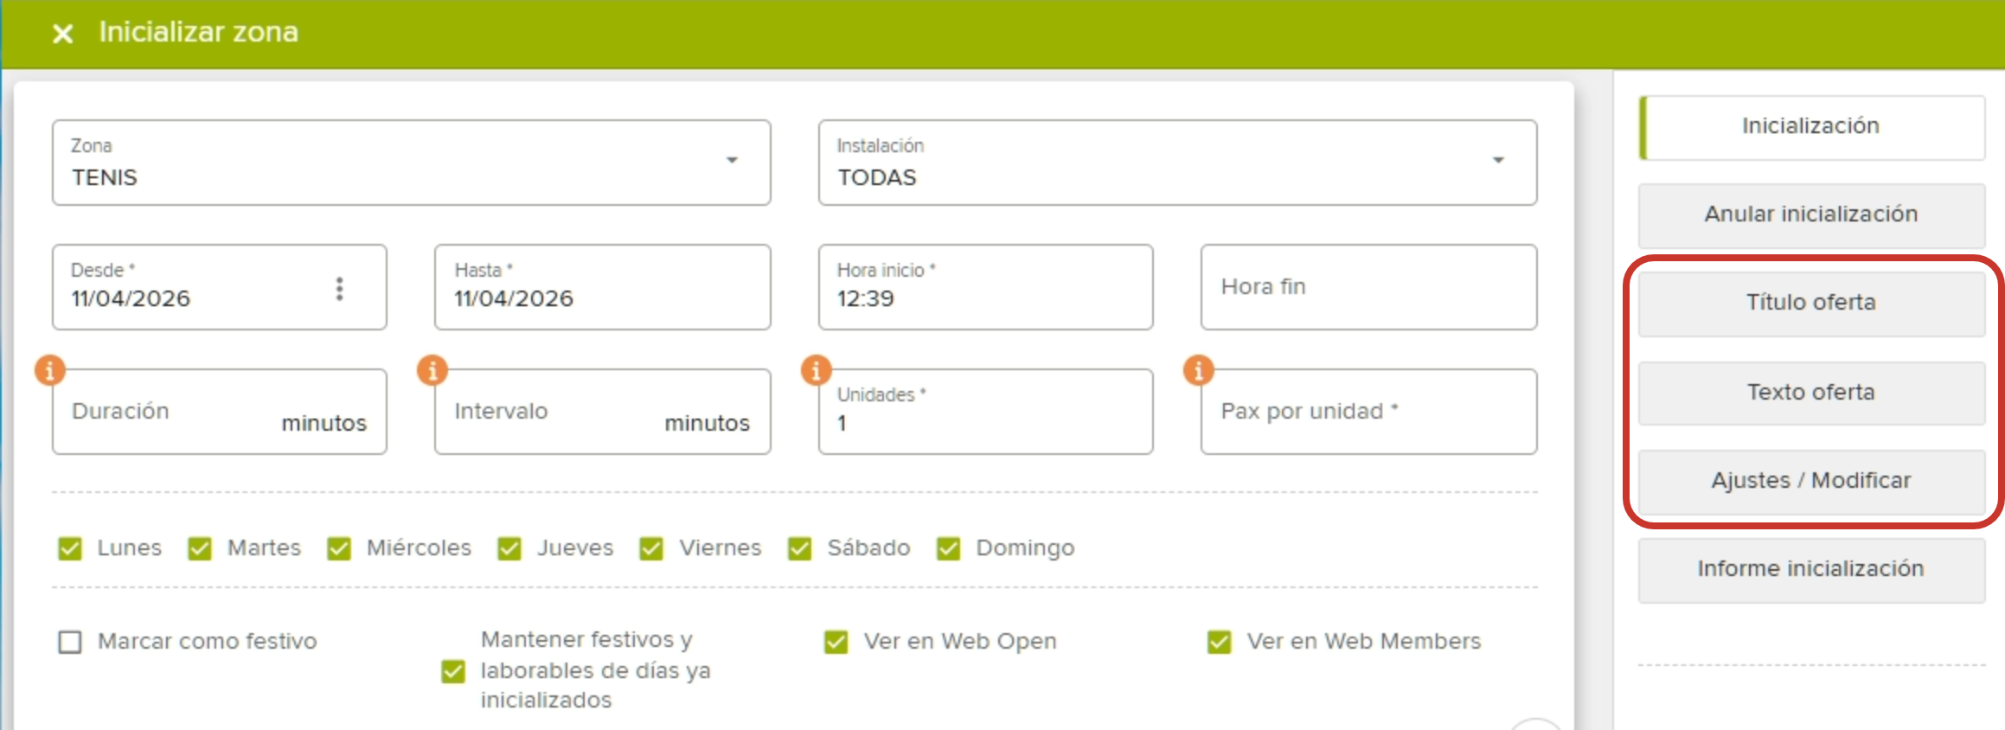Click the Unidades field
The image size is (2005, 730).
(985, 412)
